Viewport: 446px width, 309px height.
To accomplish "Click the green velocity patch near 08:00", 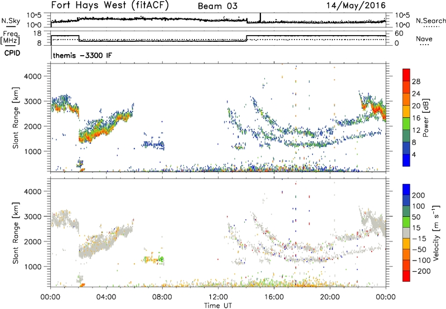I will pos(161,259).
